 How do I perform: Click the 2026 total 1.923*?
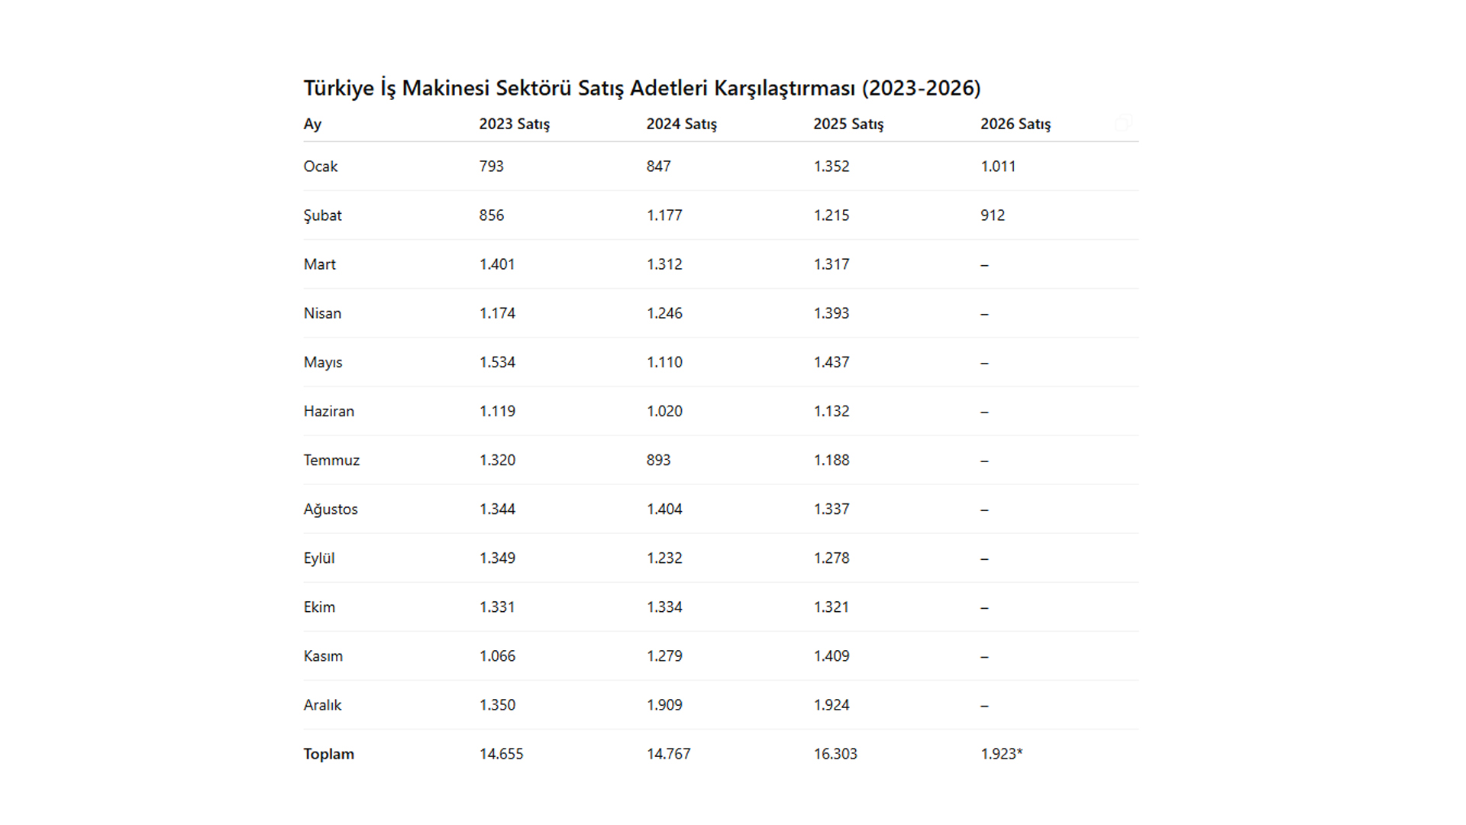pyautogui.click(x=1001, y=754)
